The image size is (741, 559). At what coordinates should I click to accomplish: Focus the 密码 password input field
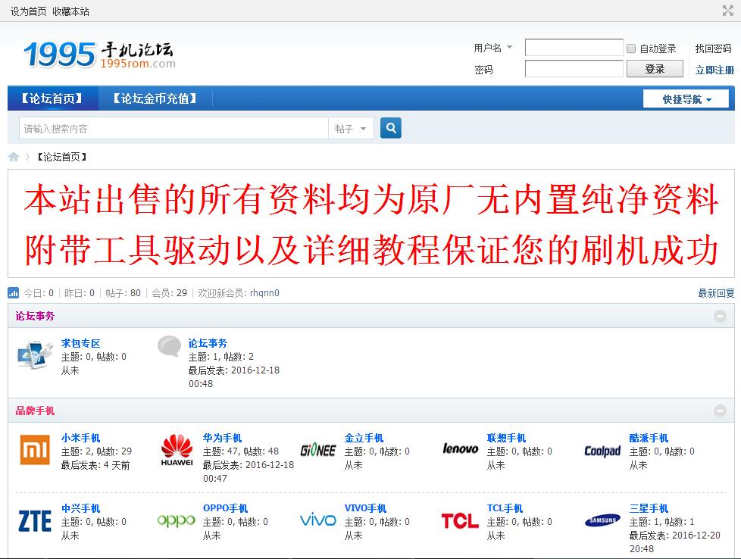click(x=574, y=68)
